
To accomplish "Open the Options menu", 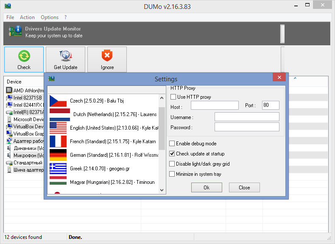I will (50, 17).
